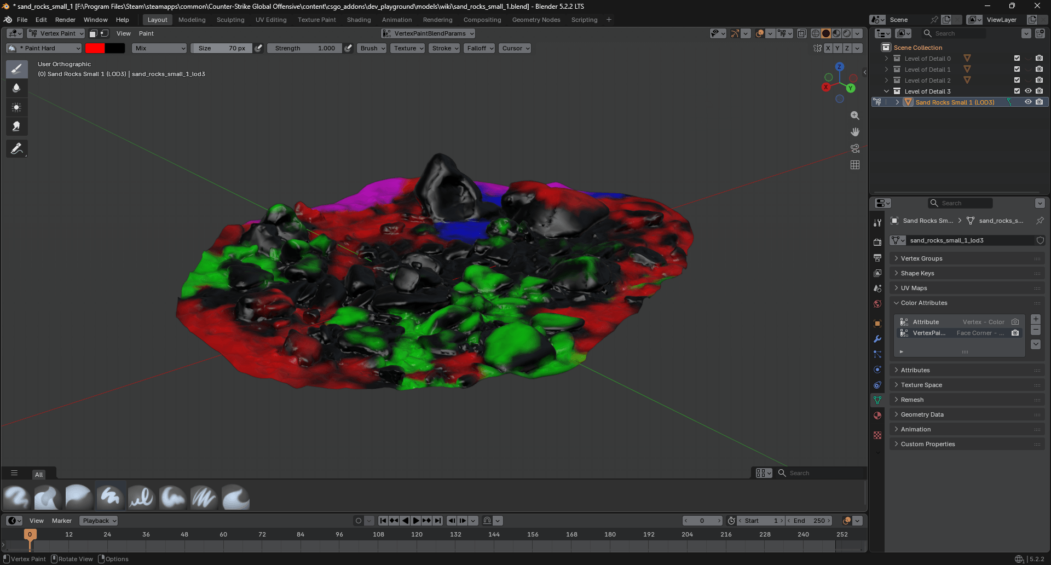
Task: Hide Sand Rocks Small 1 (LOD3) in viewport
Action: [1028, 102]
